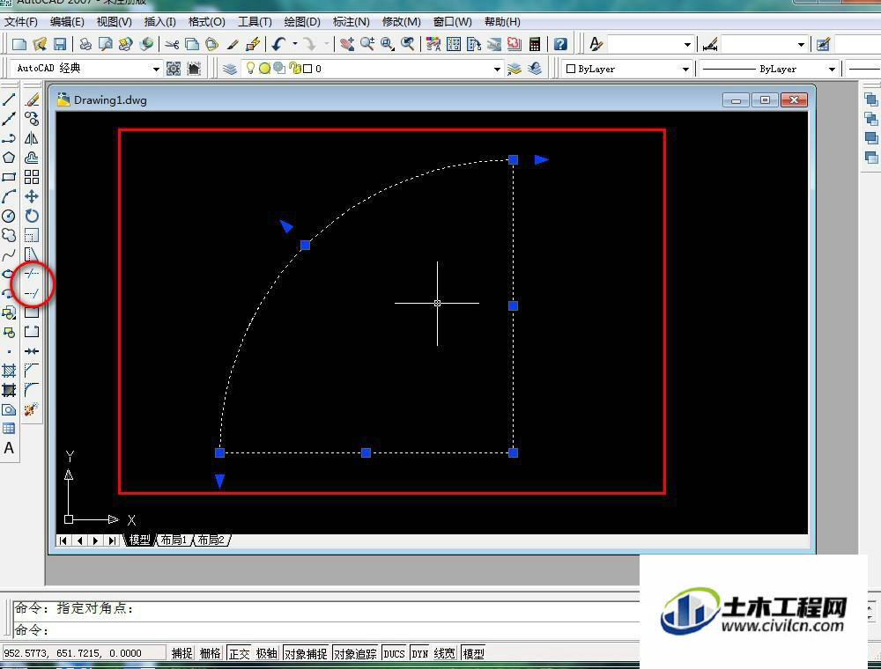Select the Extend tool
Viewport: 881px width, 669px height.
(x=32, y=293)
